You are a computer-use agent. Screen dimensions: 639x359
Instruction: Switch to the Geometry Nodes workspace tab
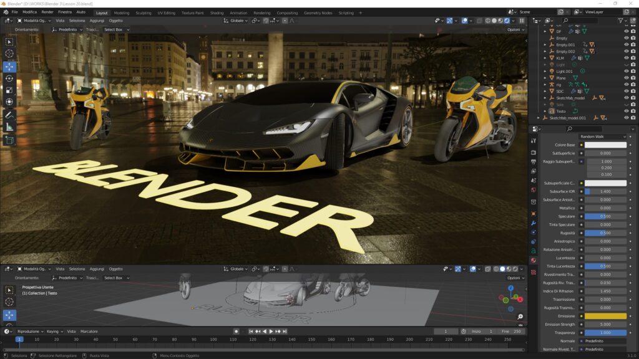(x=318, y=13)
